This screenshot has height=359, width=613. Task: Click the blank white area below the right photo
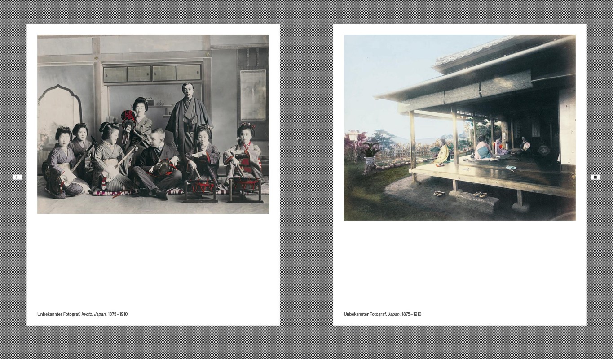point(459,264)
